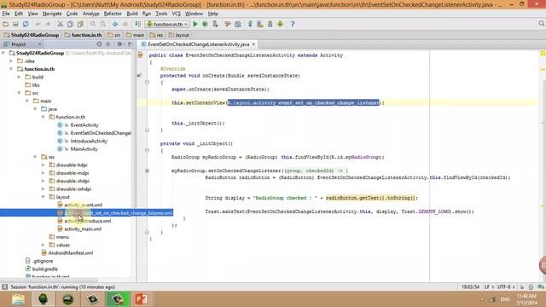Run the app with the green play icon
Viewport: 546px width, 307px height.
tap(195, 24)
